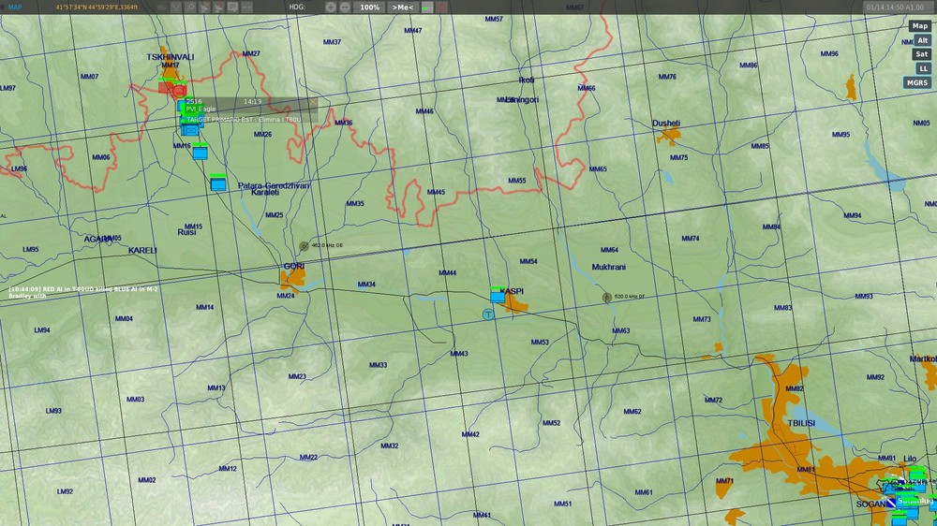Zoom in with the plus button
937x526 pixels.
click(x=331, y=7)
